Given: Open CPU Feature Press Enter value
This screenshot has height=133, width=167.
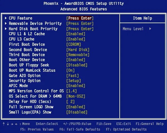Looking at the screenshot, I should pyautogui.click(x=80, y=18).
